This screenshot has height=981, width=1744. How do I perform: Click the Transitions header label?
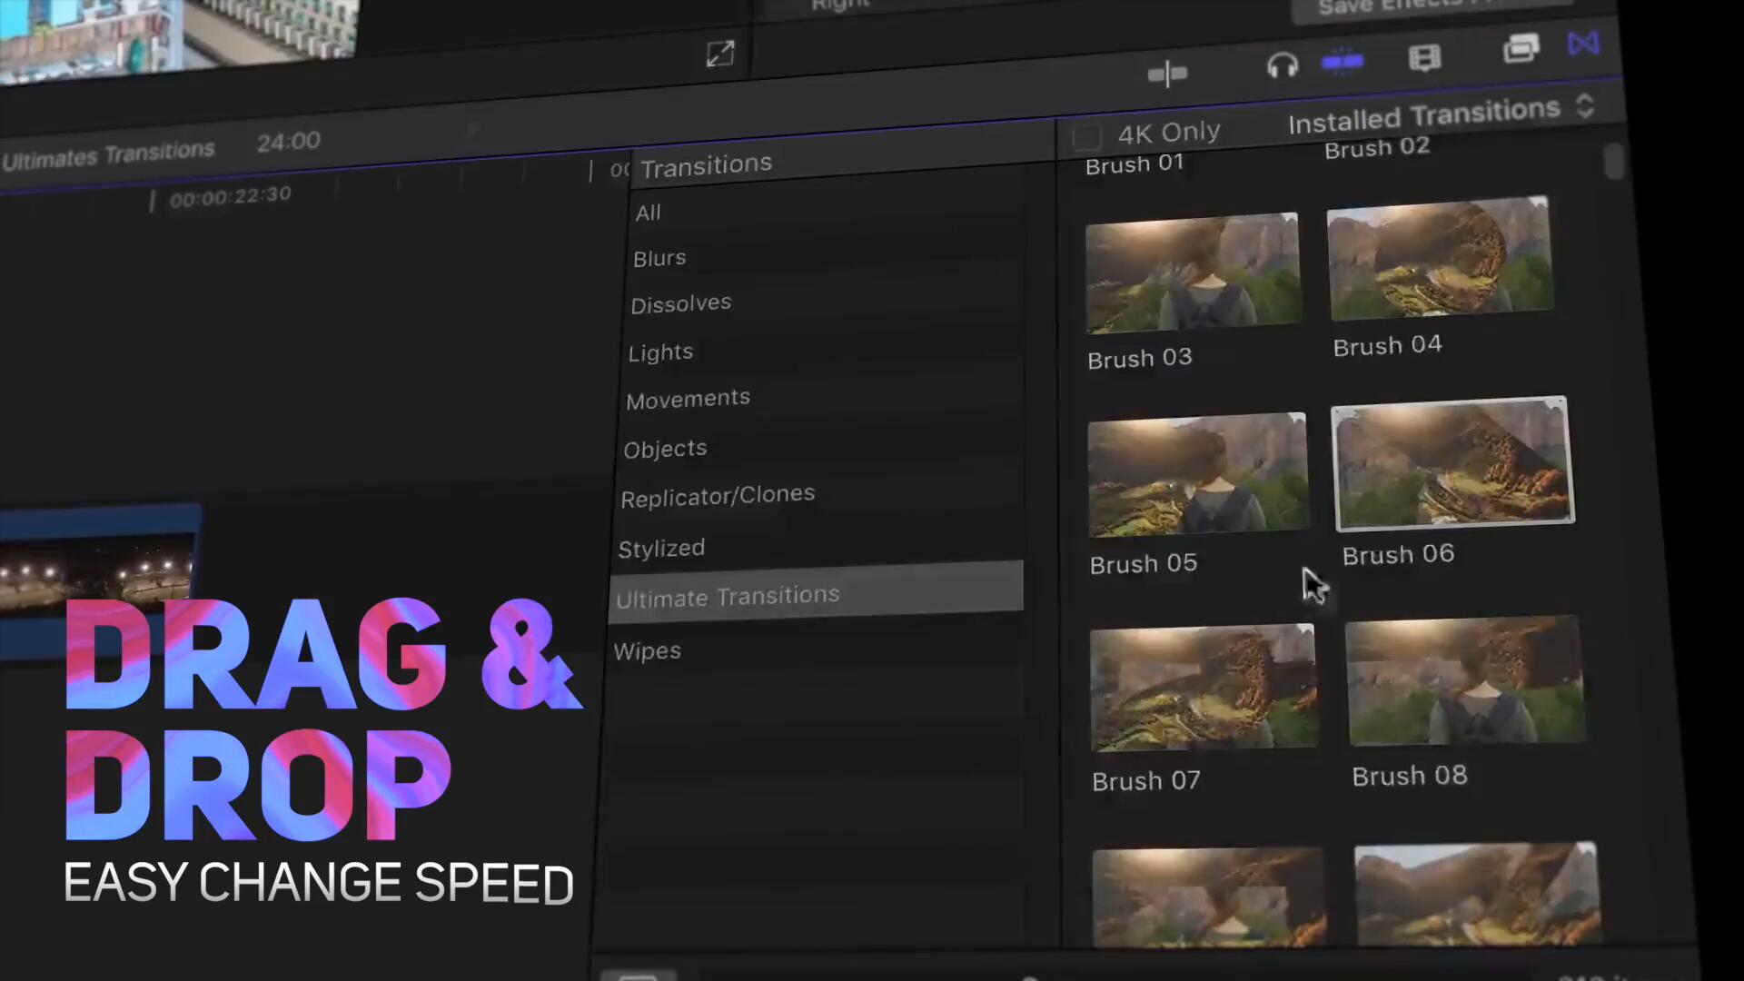point(706,165)
